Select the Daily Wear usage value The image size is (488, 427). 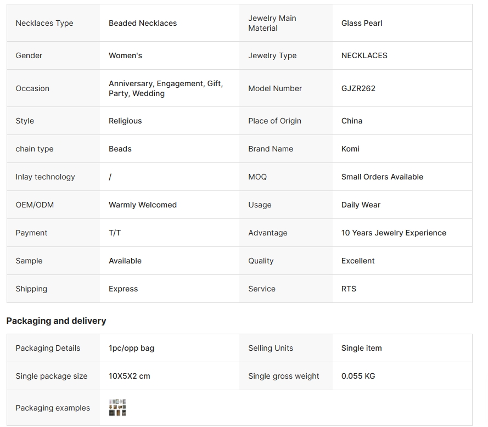[361, 205]
